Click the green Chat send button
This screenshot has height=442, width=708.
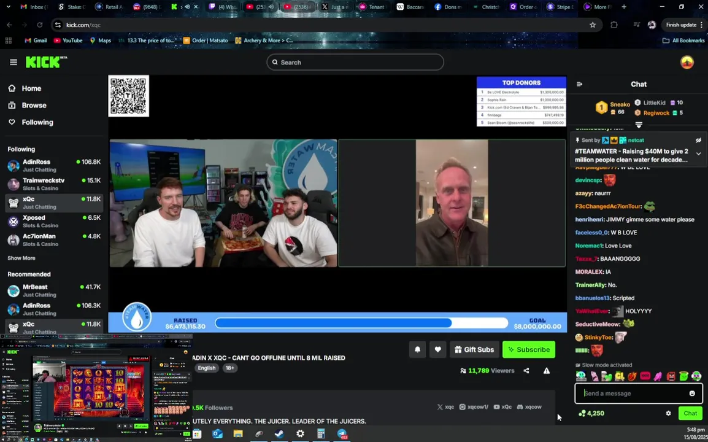(x=690, y=413)
